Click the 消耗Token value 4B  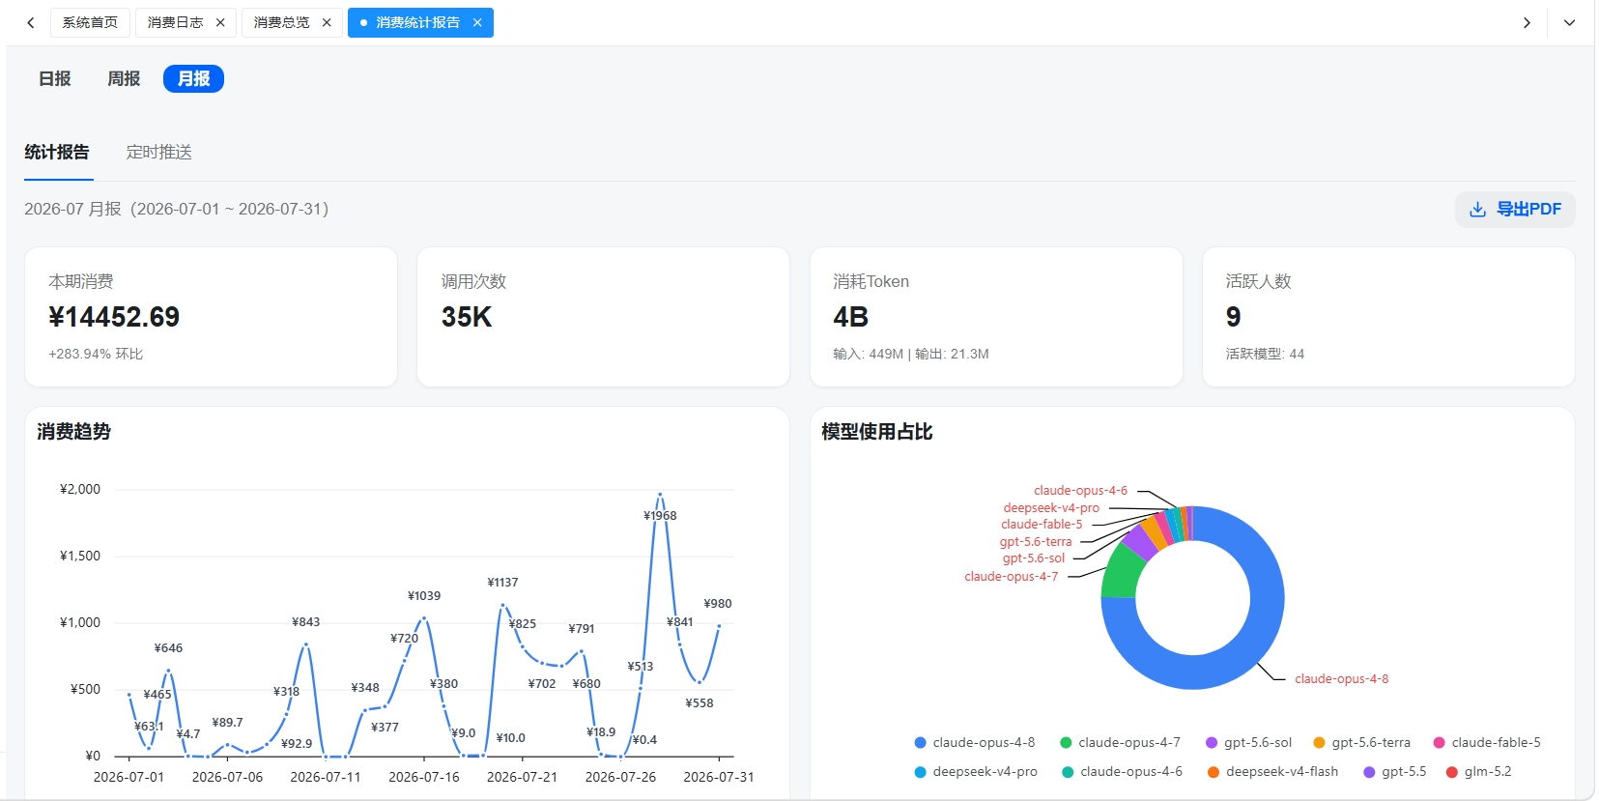click(850, 317)
